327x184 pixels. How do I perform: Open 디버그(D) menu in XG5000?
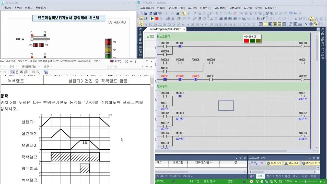click(x=235, y=8)
